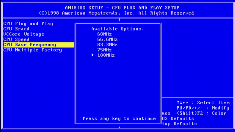Click the highlighted CPU Base Frequency item
The image size is (235, 132).
30,45
